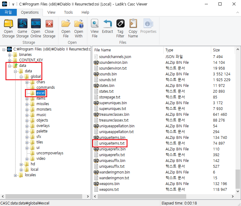241x206 pixels.
Task: Switch to the Operations ribbon tab
Action: pyautogui.click(x=30, y=12)
